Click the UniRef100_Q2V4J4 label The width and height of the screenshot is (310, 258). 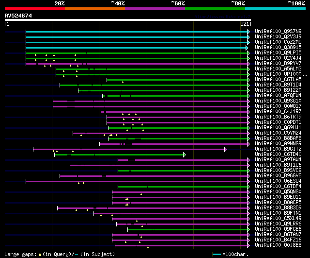tap(278, 58)
